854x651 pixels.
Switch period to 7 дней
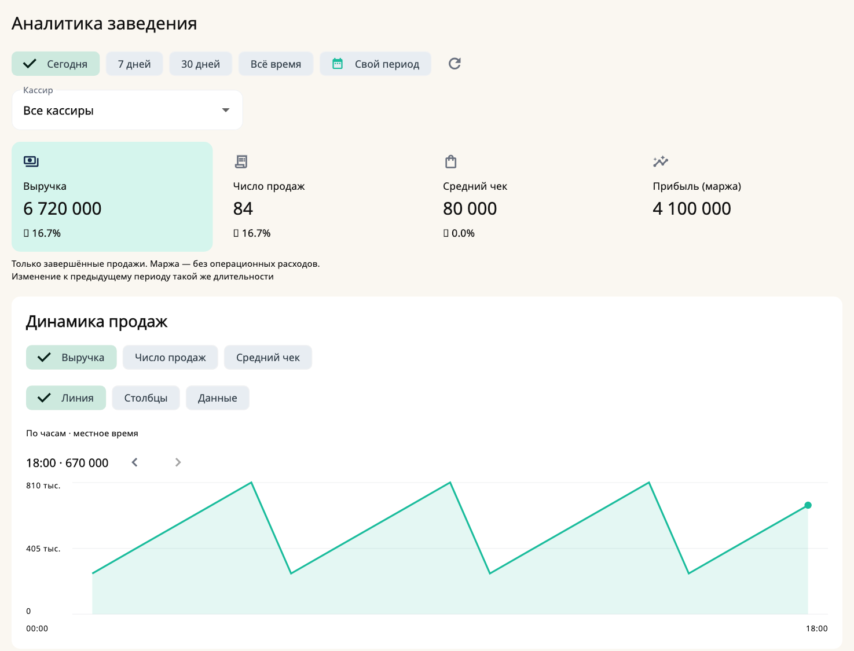click(134, 64)
